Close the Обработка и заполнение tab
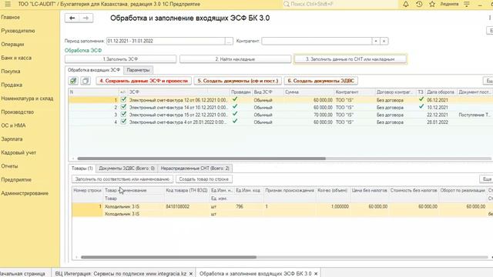493x277 pixels. click(x=316, y=274)
